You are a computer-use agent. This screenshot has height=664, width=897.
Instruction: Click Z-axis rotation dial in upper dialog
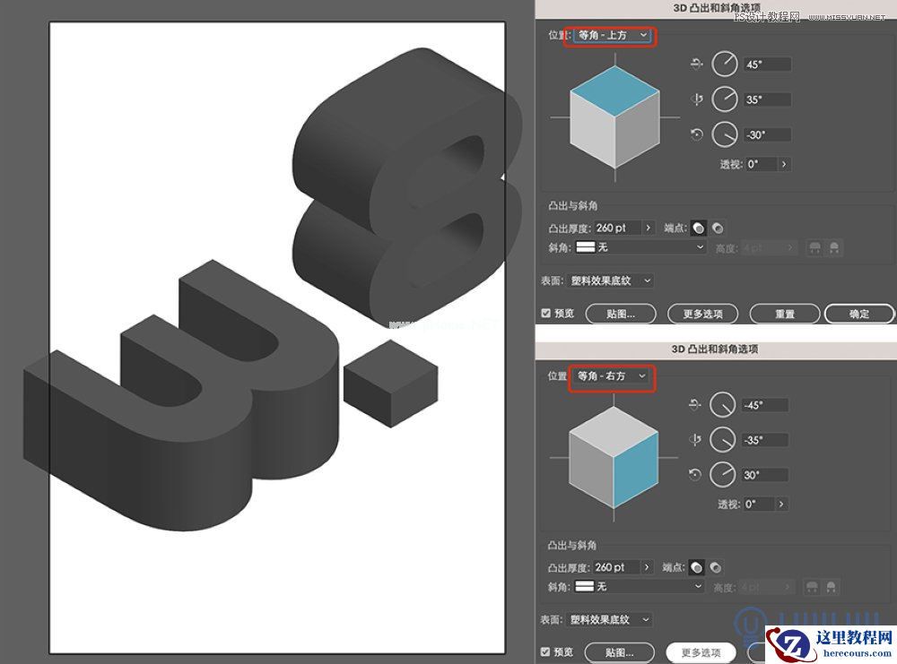pos(725,134)
